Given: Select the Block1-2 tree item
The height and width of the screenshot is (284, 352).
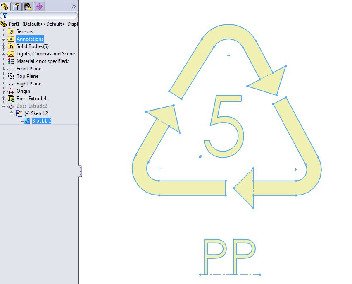Looking at the screenshot, I should tap(42, 121).
